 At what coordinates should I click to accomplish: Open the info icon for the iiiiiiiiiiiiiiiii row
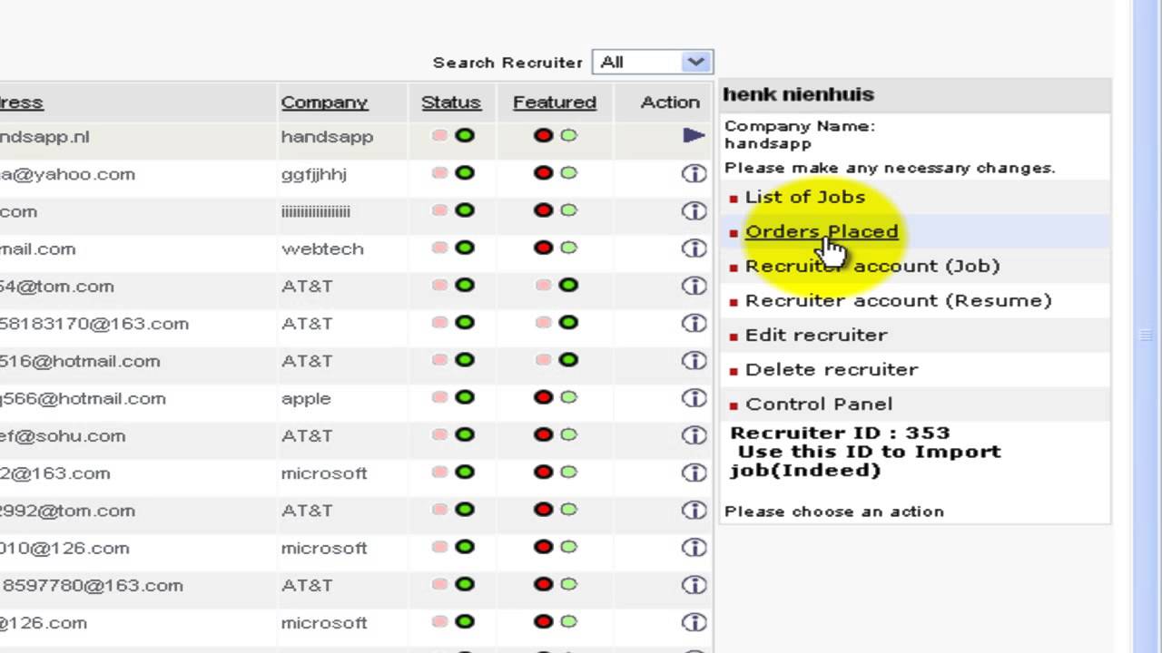(x=694, y=211)
